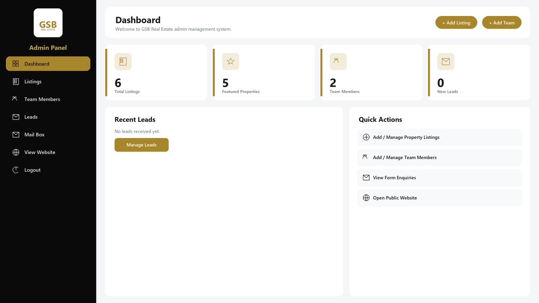Viewport: 539px width, 303px height.
Task: Click the New Leads count 0
Action: tap(441, 83)
